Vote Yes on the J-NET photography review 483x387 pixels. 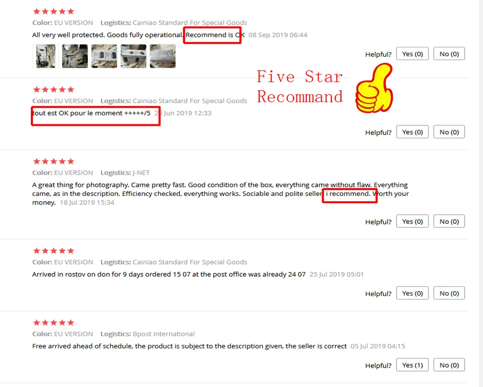click(412, 222)
